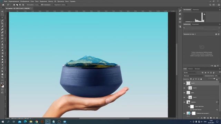Viewport: 221px width, 124px height.
Task: Open the Файл menu
Action: click(x=6, y=1)
